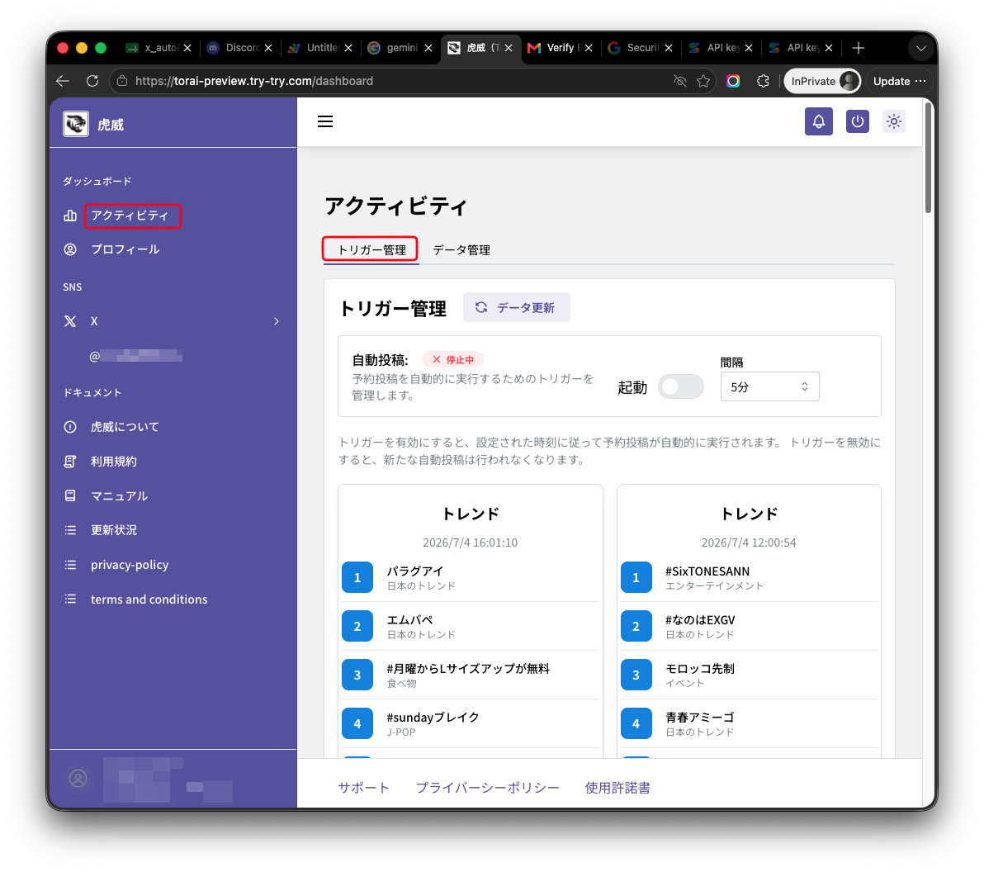Viewport: 984px width, 872px height.
Task: Open the 間隔 5分 dropdown
Action: (769, 387)
